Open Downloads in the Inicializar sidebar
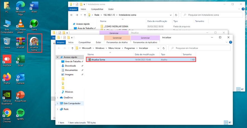Screen dimensions: 247x128 pyautogui.click(x=71, y=66)
